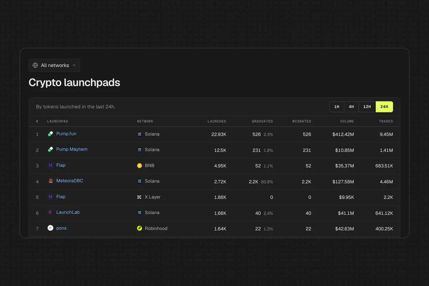Image resolution: width=429 pixels, height=286 pixels.
Task: Open the Flap link in BNB row
Action: click(61, 165)
